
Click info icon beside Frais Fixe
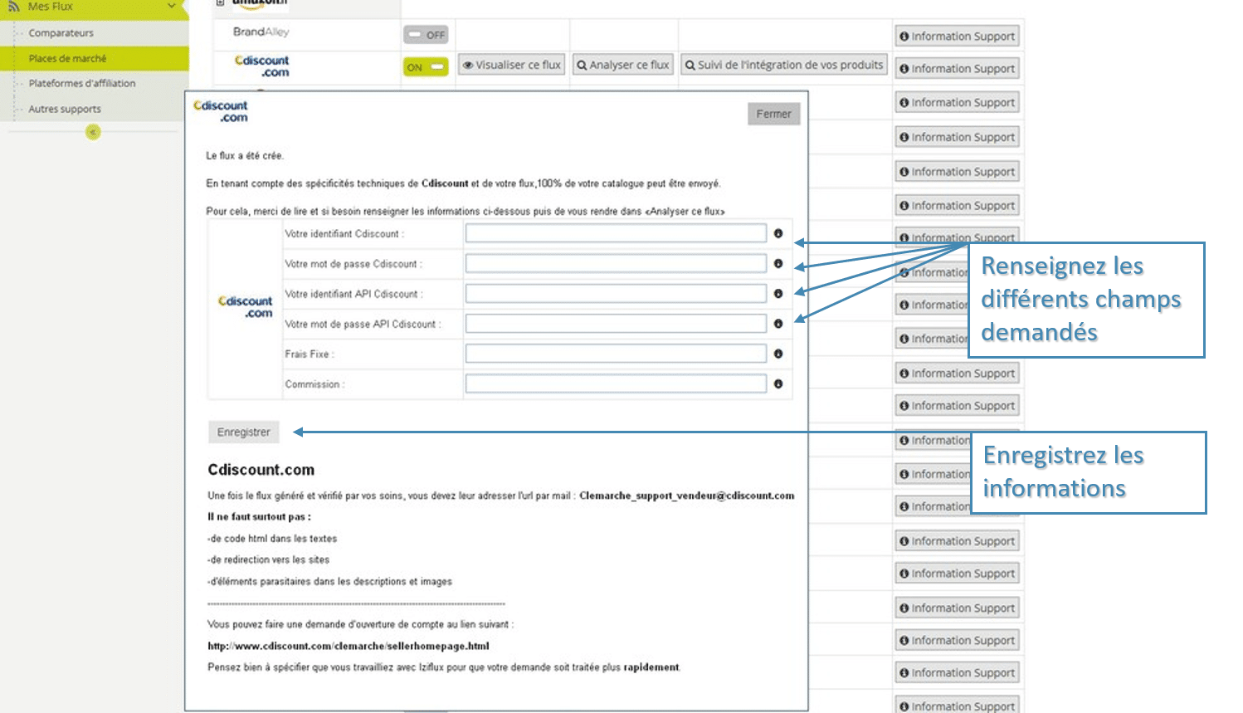(x=778, y=354)
